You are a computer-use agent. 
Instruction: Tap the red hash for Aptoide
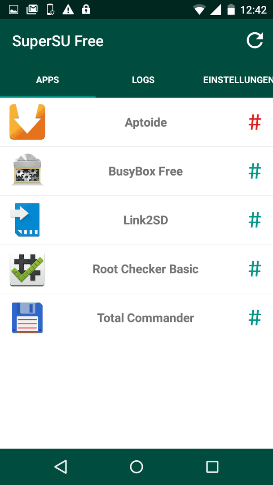click(x=255, y=122)
